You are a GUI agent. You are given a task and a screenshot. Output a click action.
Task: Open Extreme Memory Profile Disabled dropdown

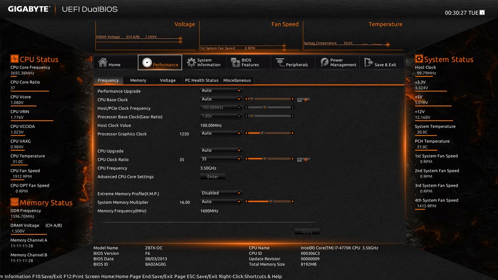tap(221, 192)
